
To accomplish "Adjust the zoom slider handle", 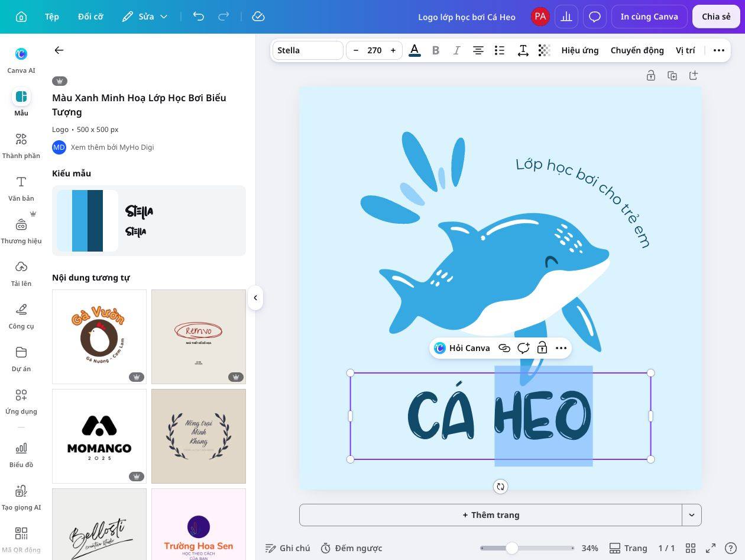I will tap(512, 548).
